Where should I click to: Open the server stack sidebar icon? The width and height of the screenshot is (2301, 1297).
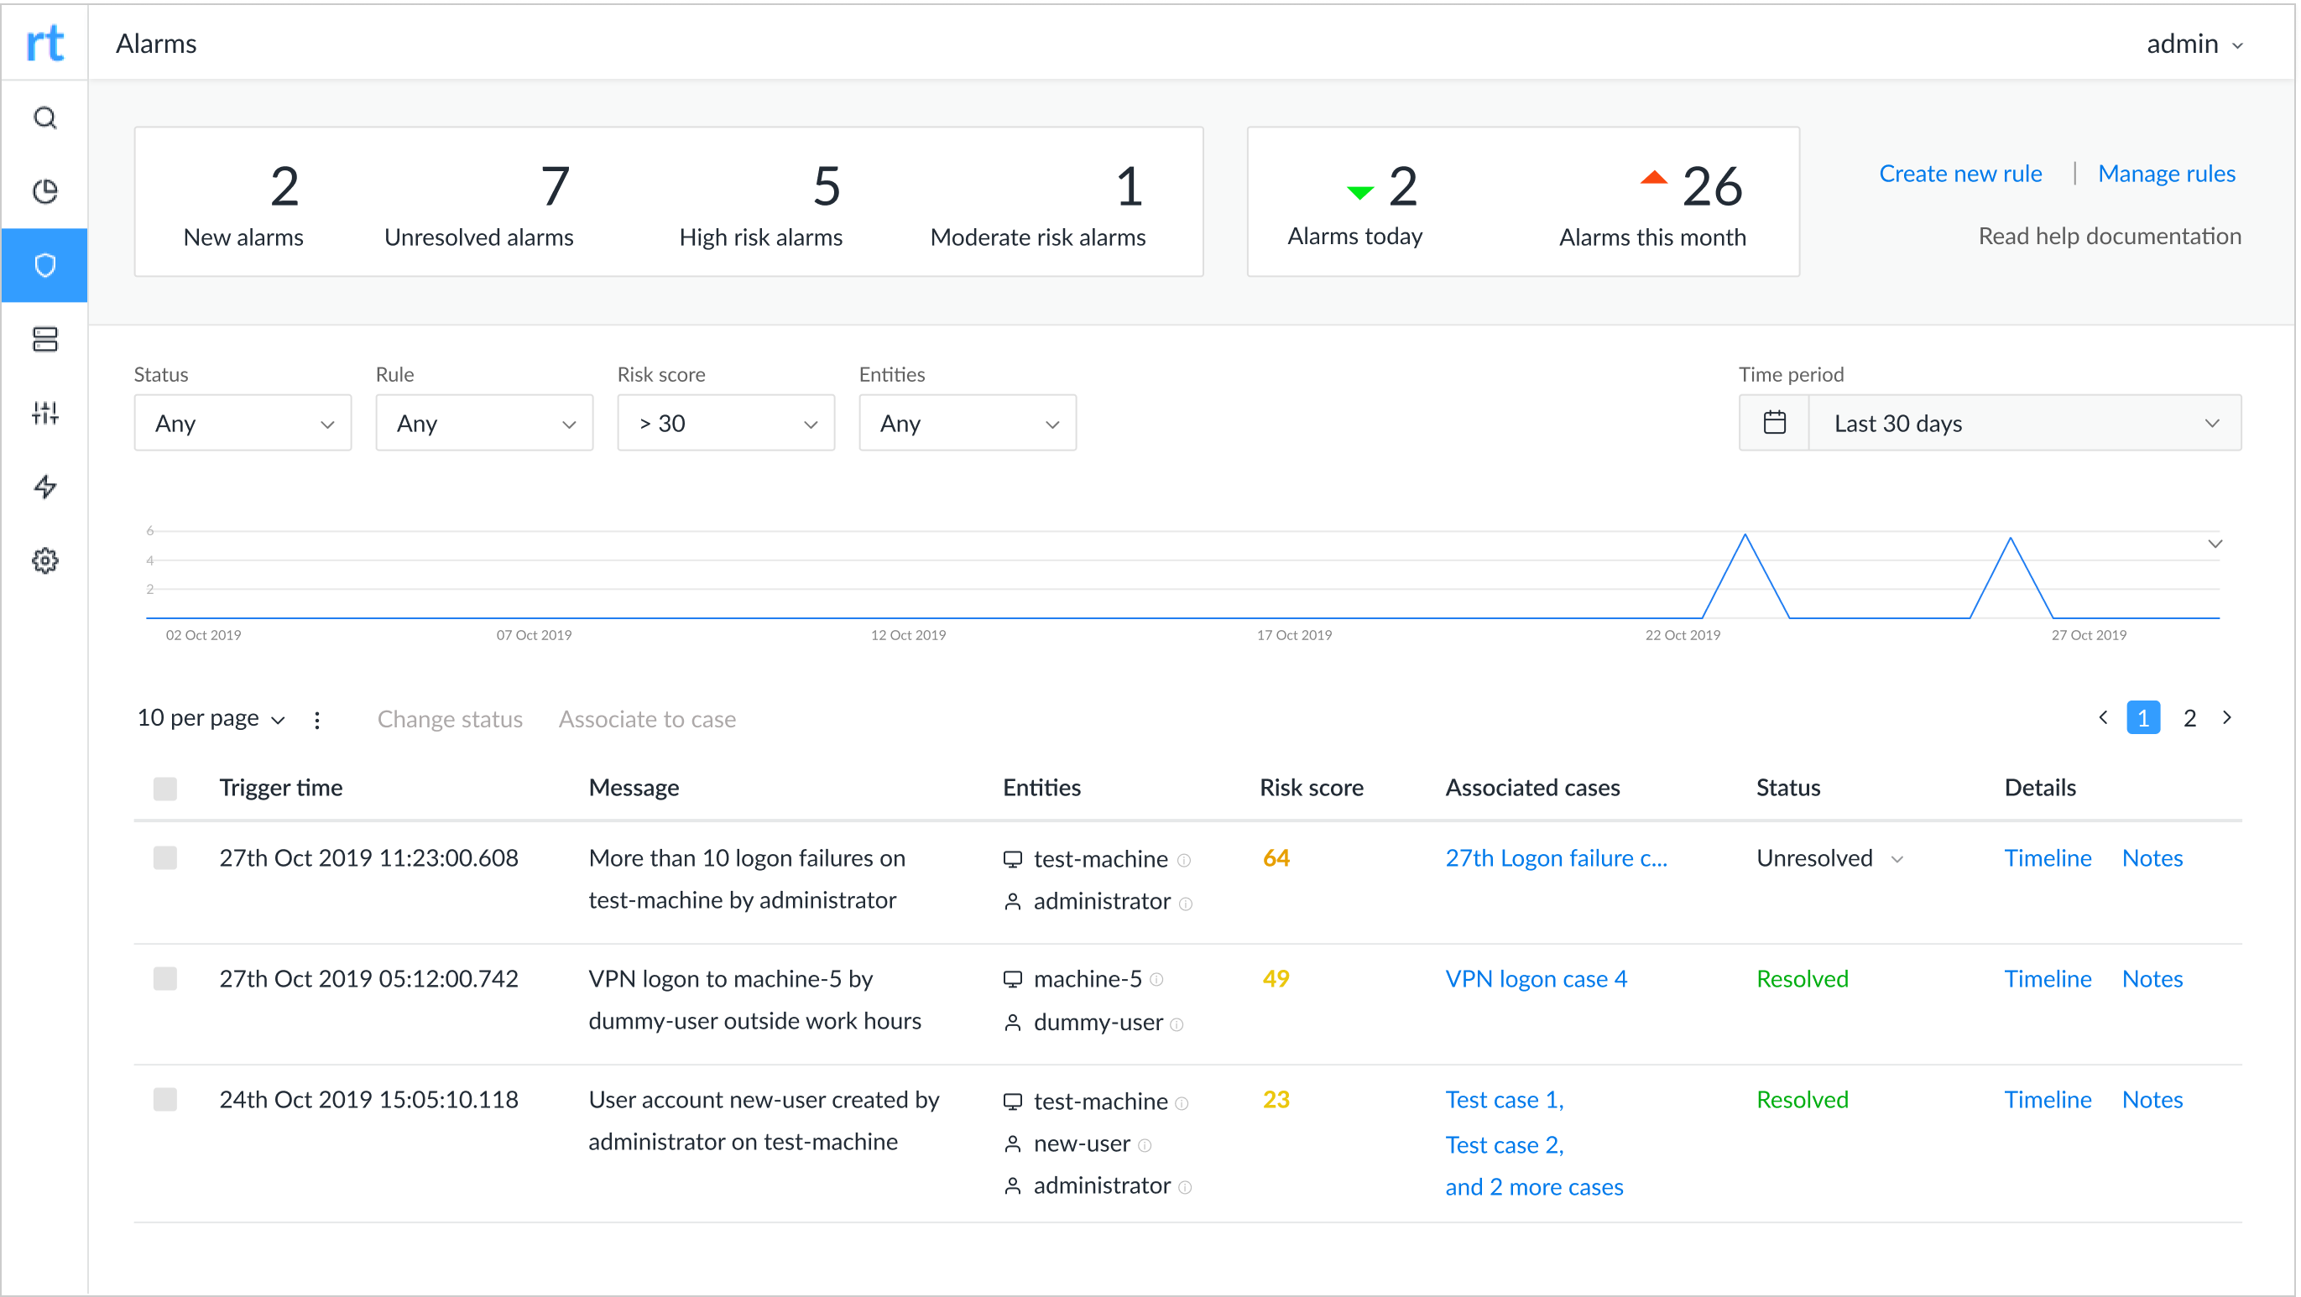(44, 340)
